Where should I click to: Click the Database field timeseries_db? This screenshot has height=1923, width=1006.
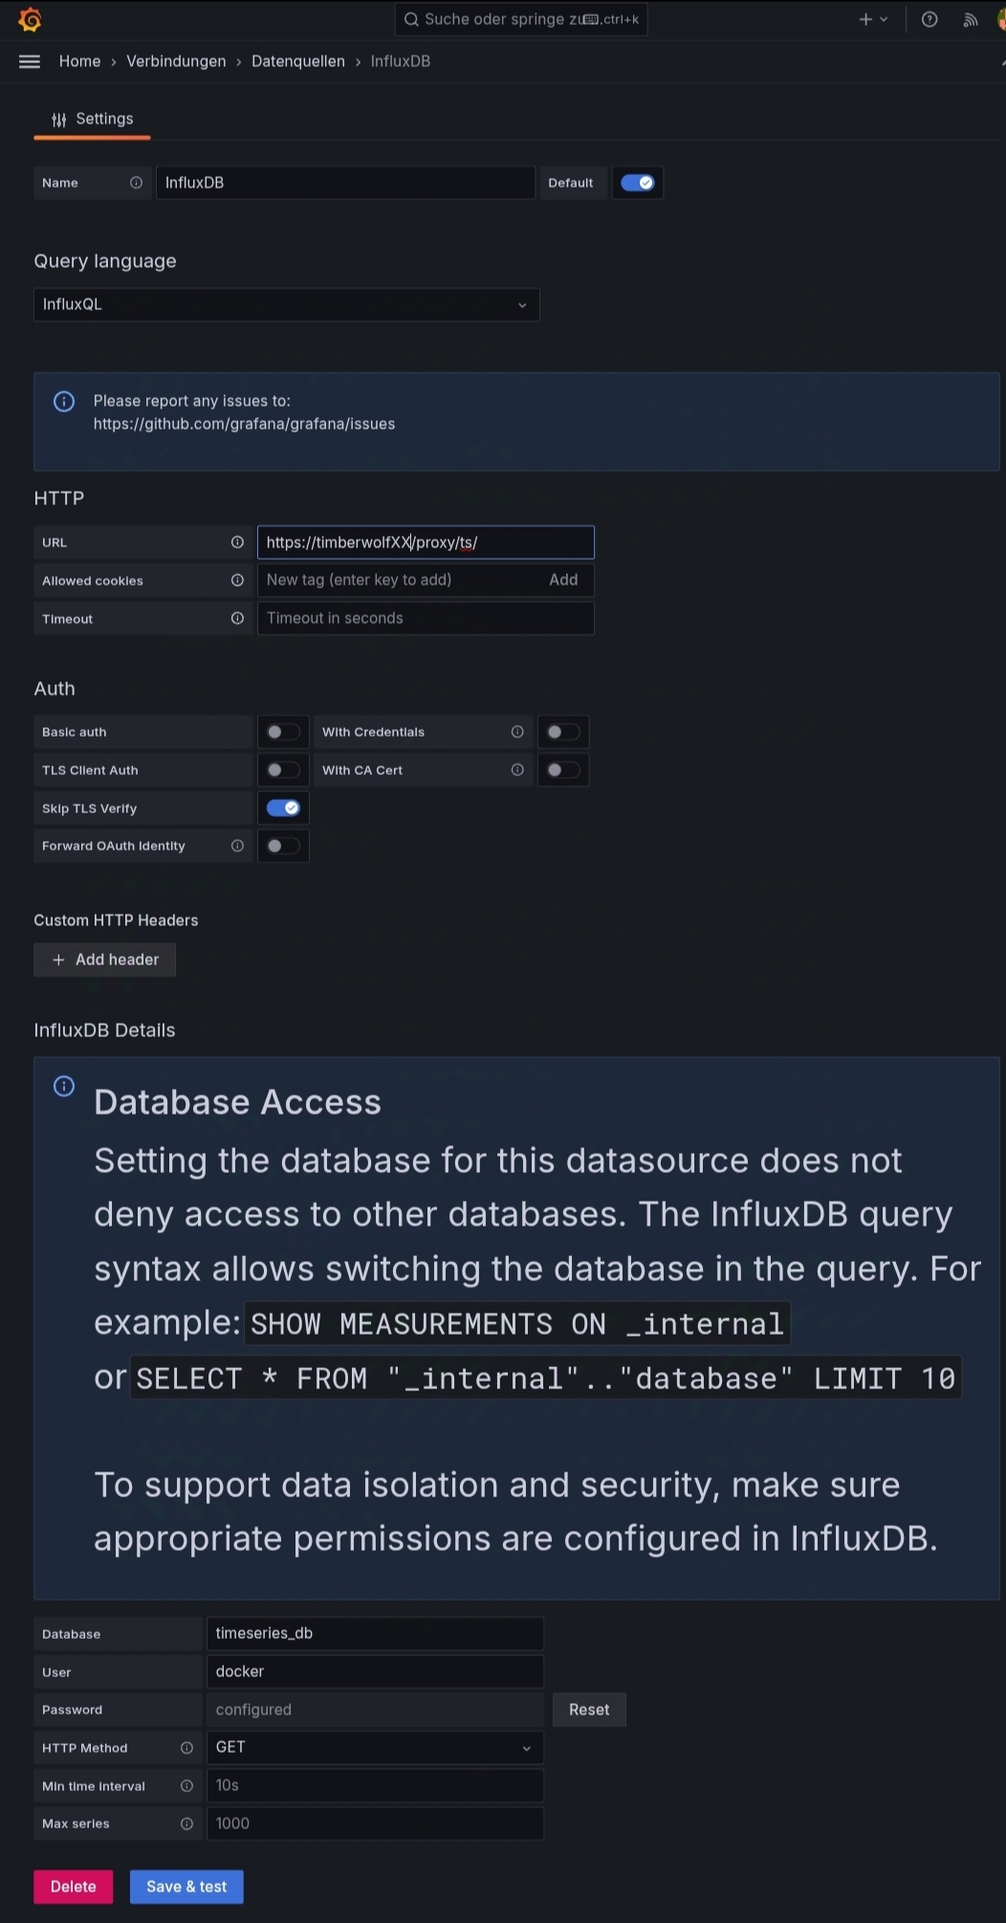(375, 1633)
